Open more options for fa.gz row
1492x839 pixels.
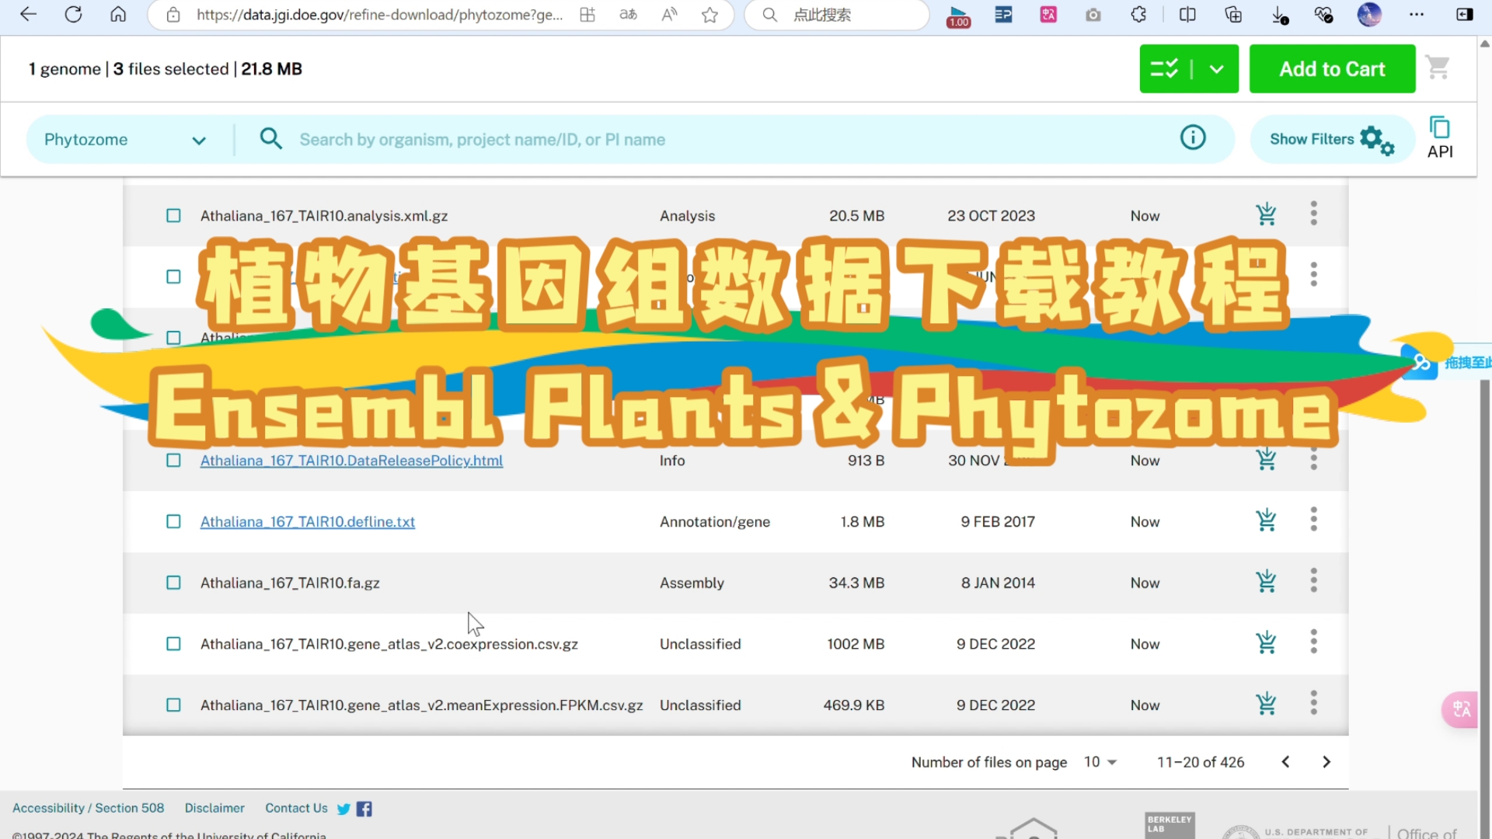pyautogui.click(x=1314, y=581)
